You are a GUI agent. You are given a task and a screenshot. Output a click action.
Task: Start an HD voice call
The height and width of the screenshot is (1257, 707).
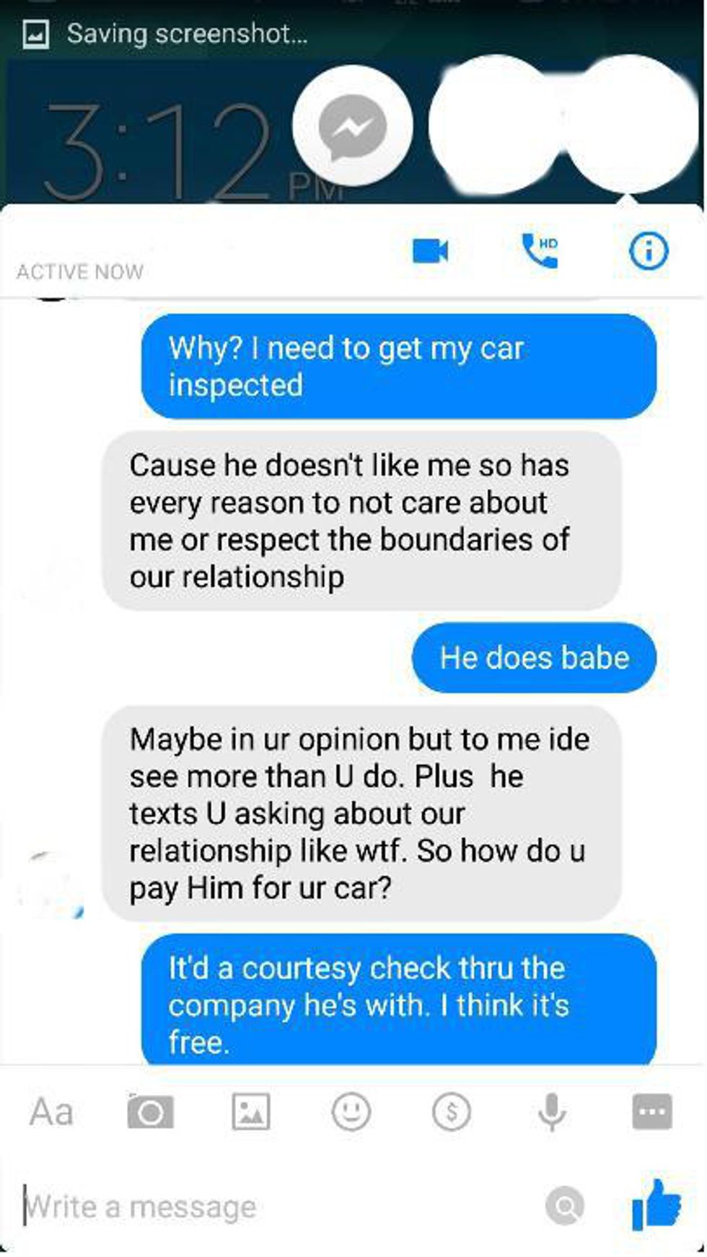[540, 250]
